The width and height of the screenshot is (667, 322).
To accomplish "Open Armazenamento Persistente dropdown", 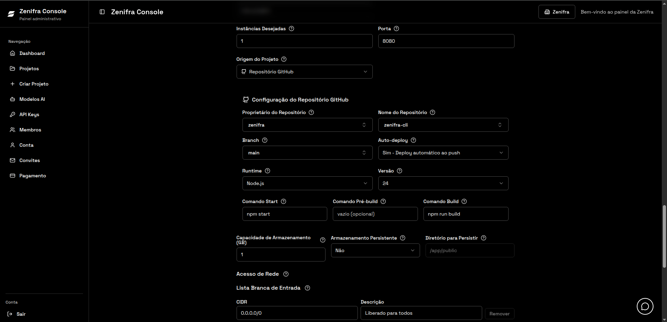I will [x=375, y=250].
